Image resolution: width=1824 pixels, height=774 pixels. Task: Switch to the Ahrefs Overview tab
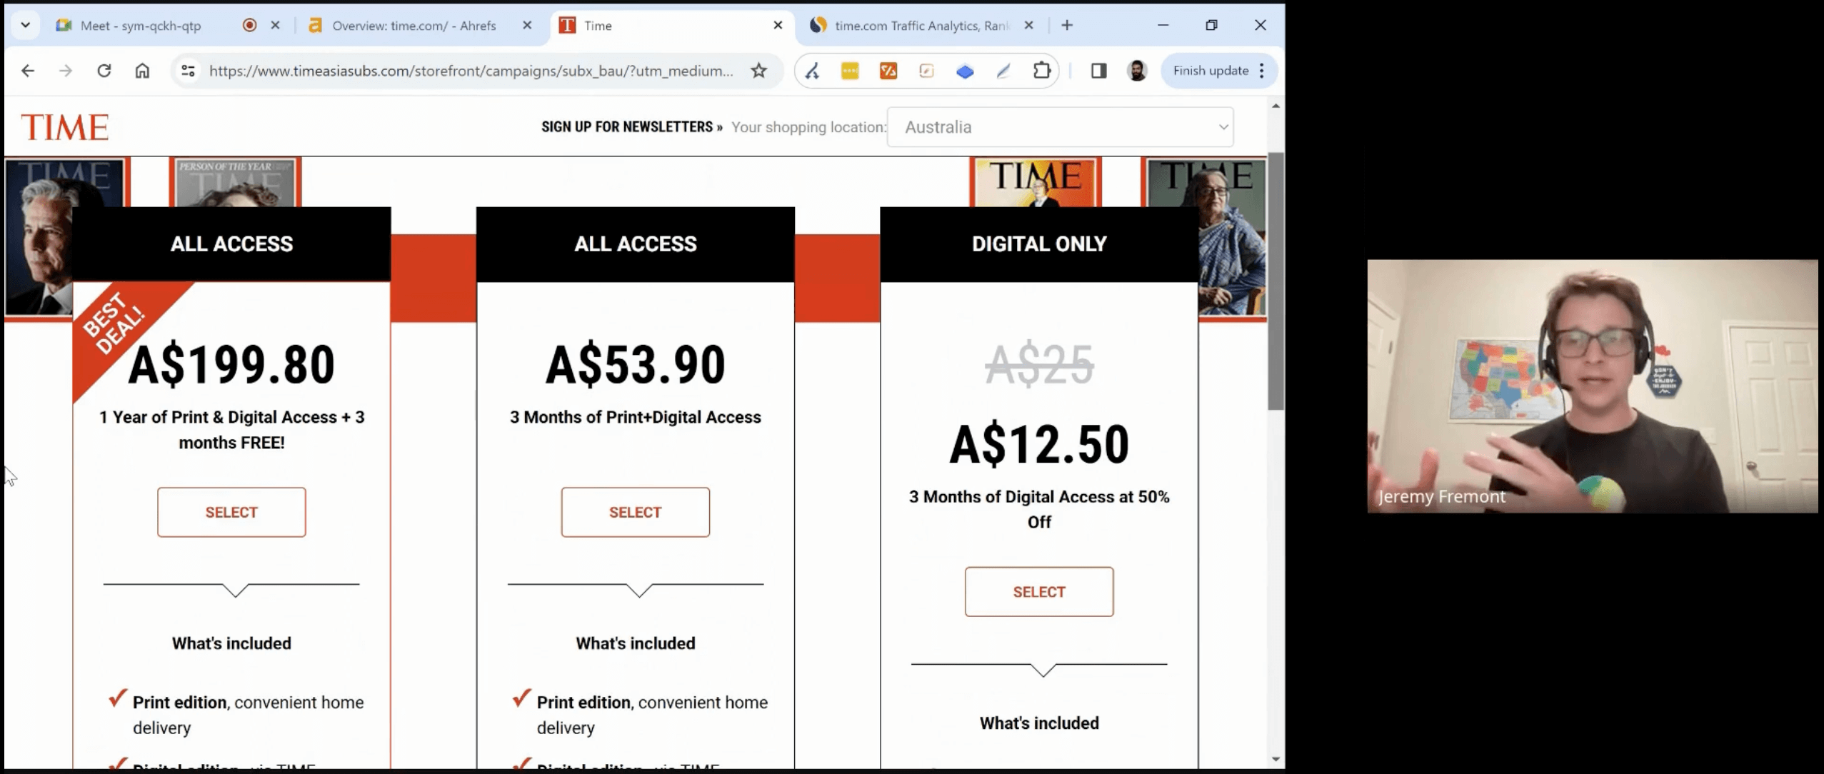414,26
